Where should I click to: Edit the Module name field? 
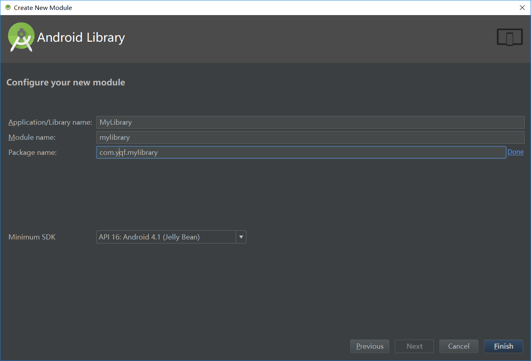[x=310, y=137]
